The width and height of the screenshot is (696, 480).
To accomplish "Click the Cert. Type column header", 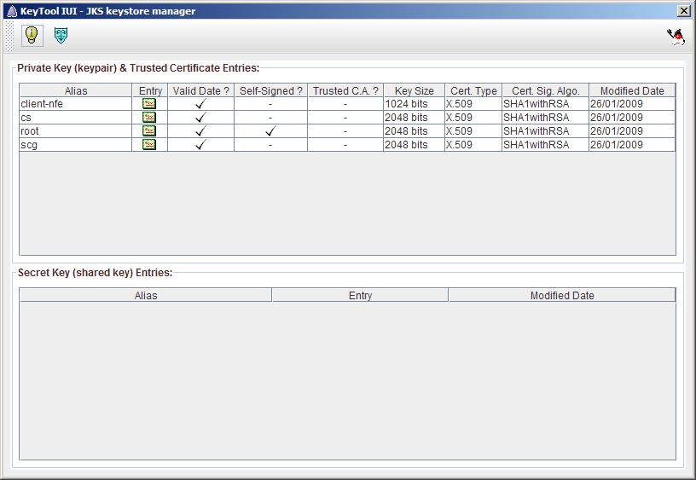I will coord(473,90).
